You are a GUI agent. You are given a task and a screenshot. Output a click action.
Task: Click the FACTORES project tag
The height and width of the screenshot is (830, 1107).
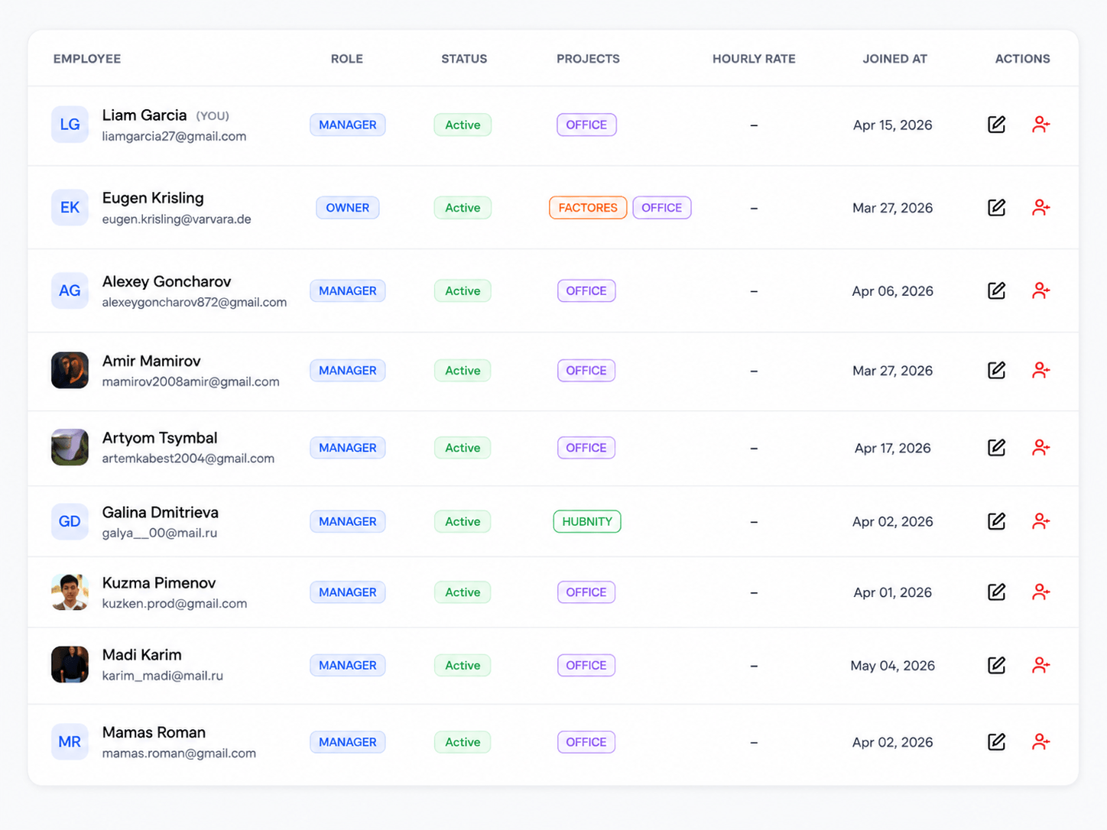588,207
